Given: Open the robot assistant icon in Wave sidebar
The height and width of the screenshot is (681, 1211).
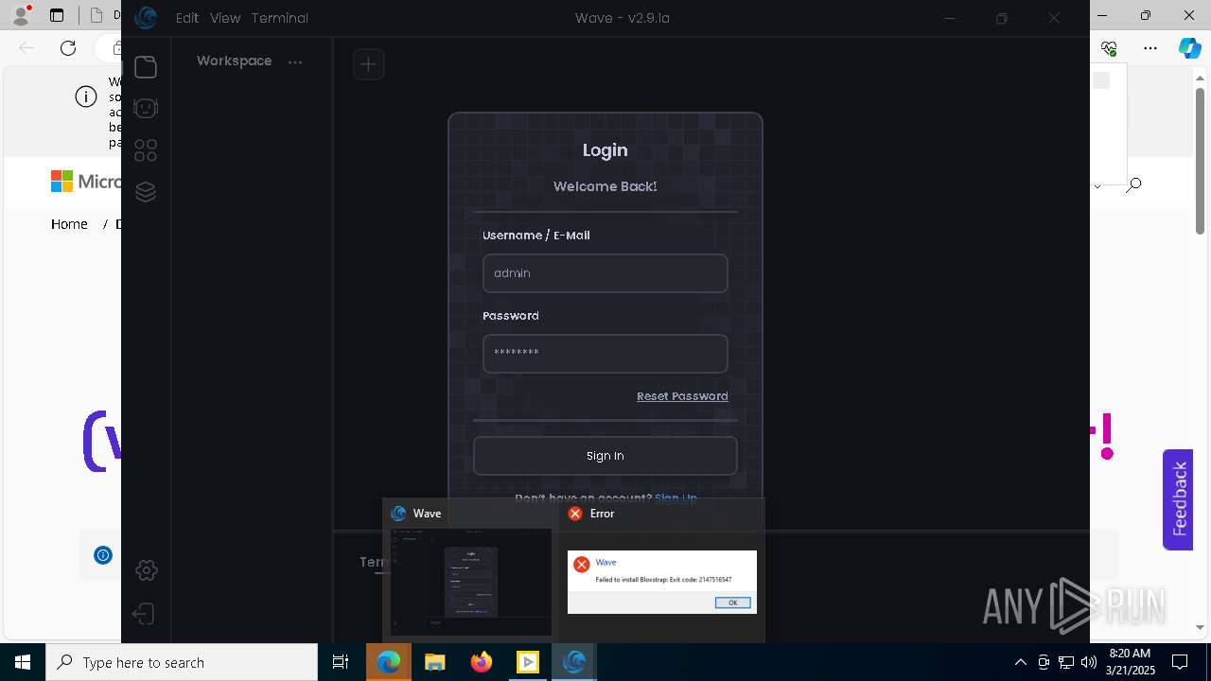Looking at the screenshot, I should (145, 109).
